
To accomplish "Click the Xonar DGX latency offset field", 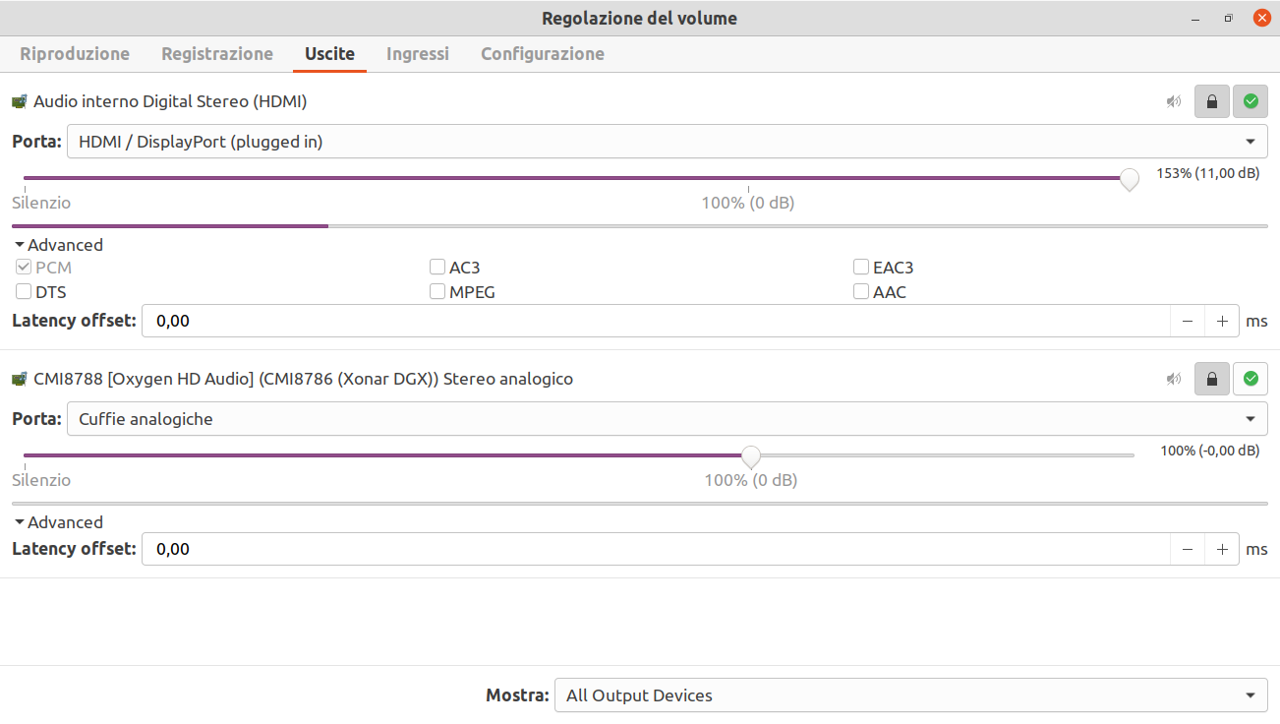I will (656, 549).
